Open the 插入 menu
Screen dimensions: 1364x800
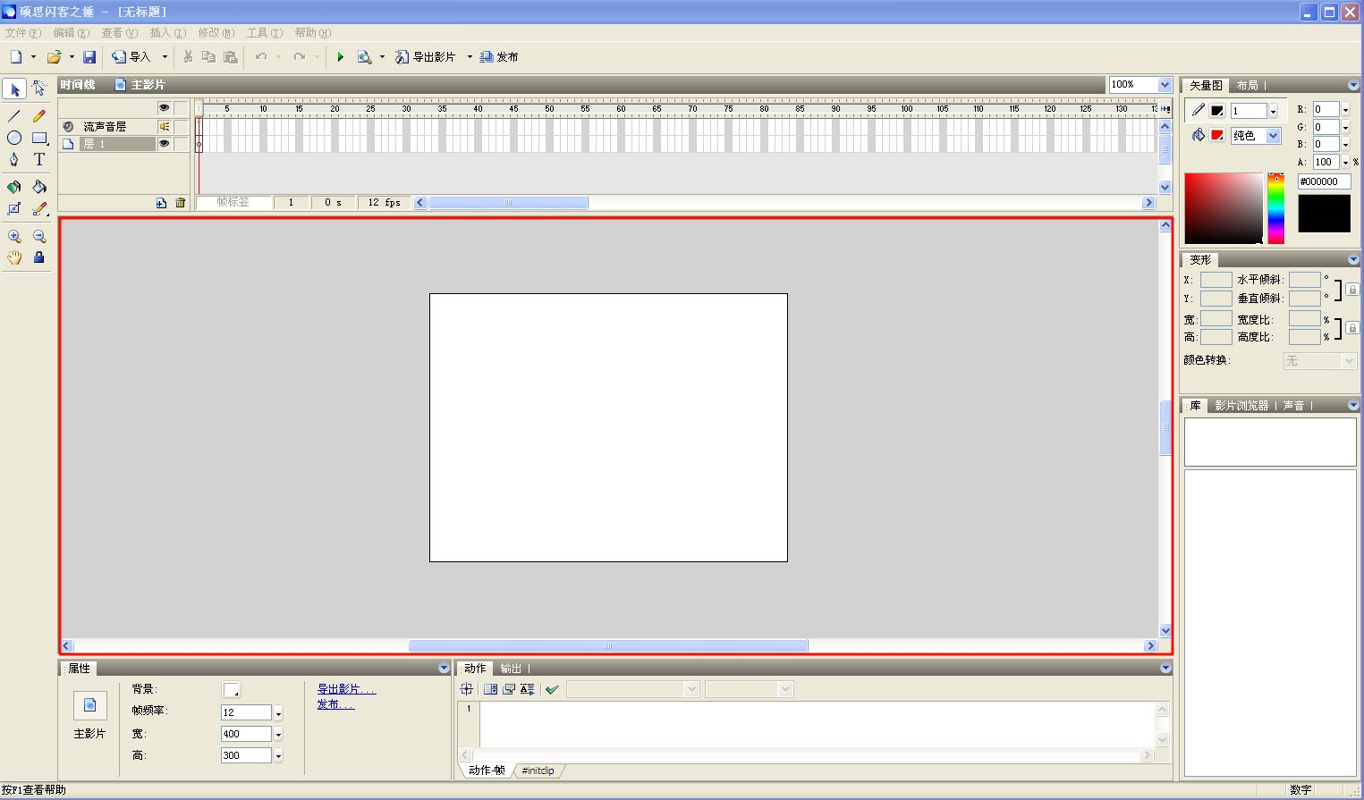(x=168, y=33)
